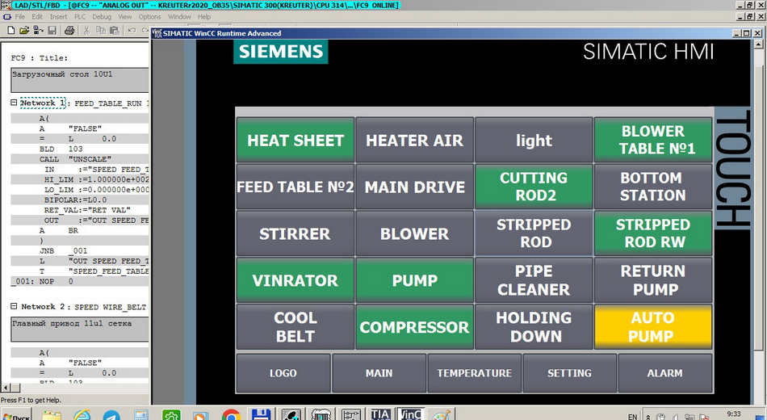Click the Cut scissors toolbar icon
767x420 pixels.
(x=87, y=31)
